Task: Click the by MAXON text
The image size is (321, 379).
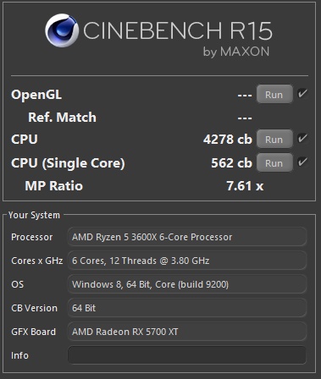Action: tap(236, 52)
